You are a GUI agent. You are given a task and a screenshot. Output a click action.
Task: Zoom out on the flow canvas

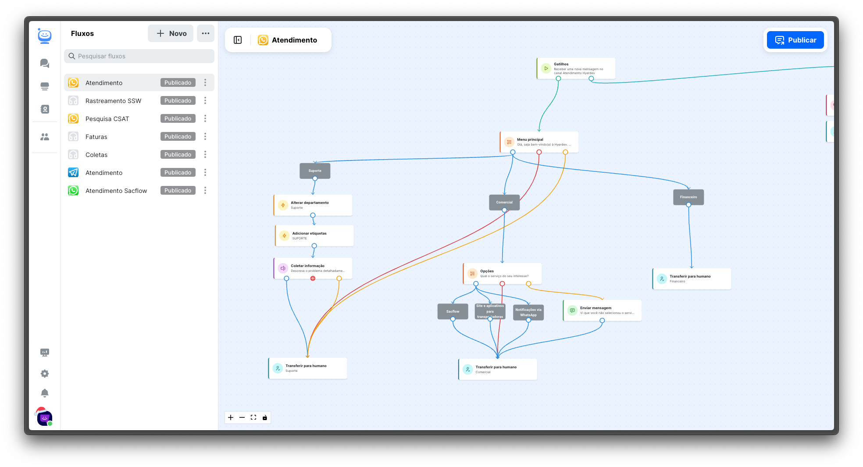point(242,417)
